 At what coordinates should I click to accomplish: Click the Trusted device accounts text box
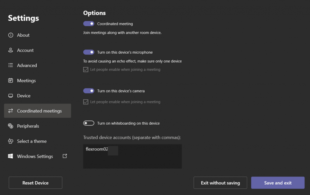point(132,156)
